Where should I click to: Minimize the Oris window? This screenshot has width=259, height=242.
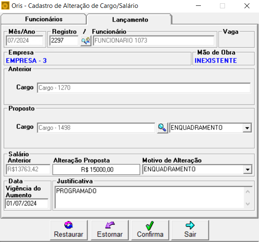click(x=198, y=6)
